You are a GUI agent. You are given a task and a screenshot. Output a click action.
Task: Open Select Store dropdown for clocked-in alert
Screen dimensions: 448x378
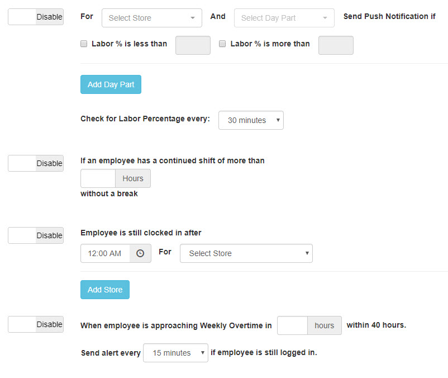246,253
